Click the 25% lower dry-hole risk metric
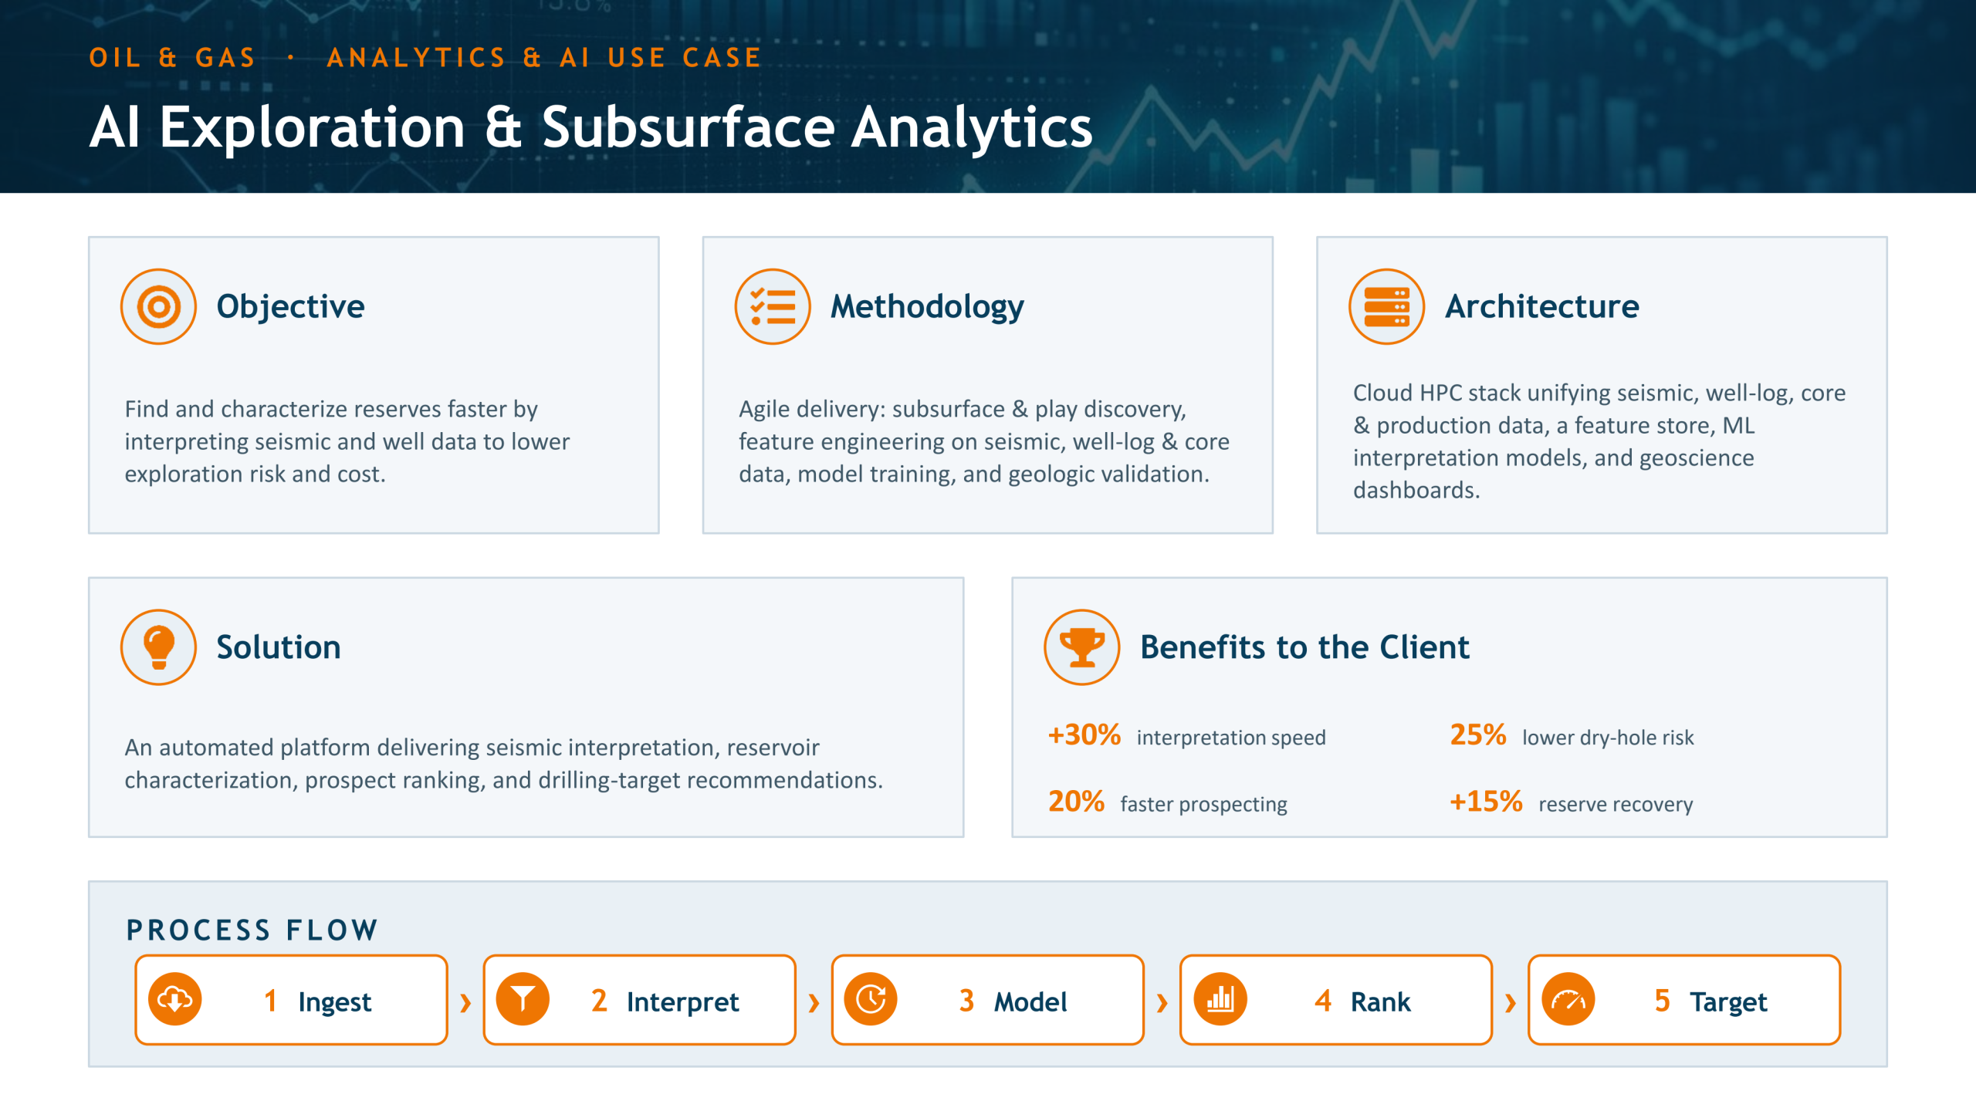The image size is (1976, 1111). (x=1572, y=735)
